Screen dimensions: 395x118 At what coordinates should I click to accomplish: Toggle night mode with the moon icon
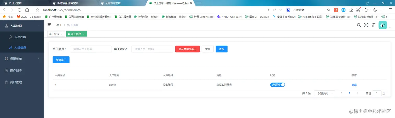coord(375,10)
